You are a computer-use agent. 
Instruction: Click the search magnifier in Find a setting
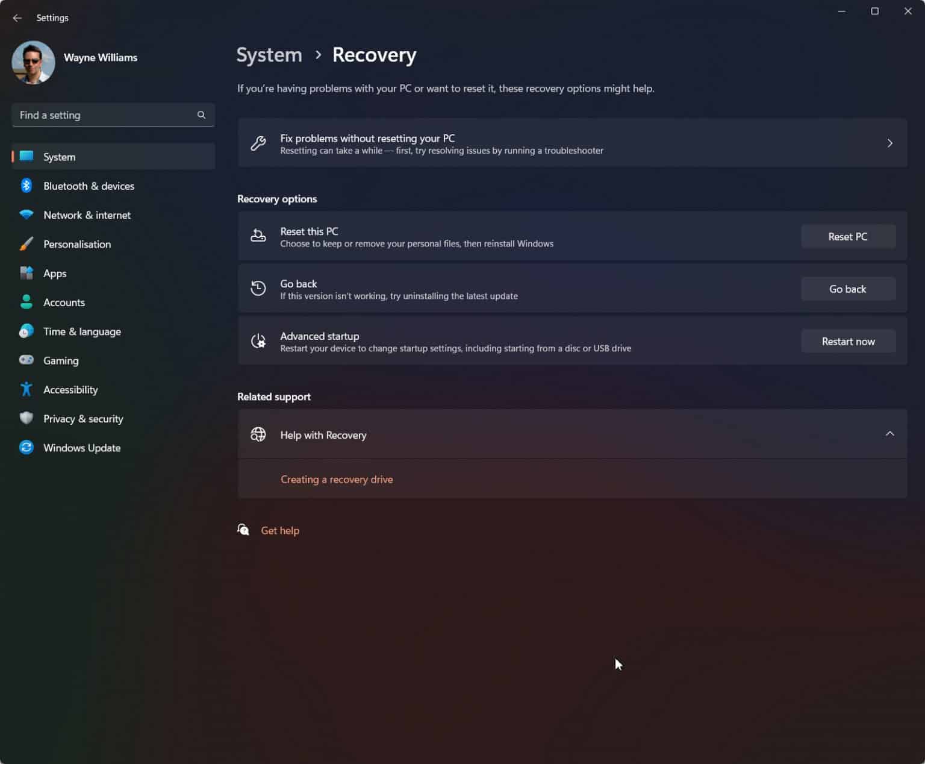click(x=201, y=114)
